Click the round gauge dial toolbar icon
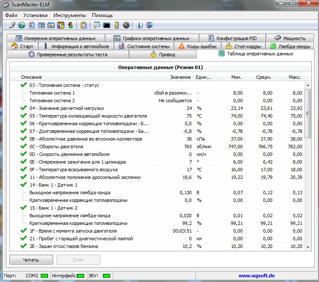The image size is (319, 282). click(126, 25)
